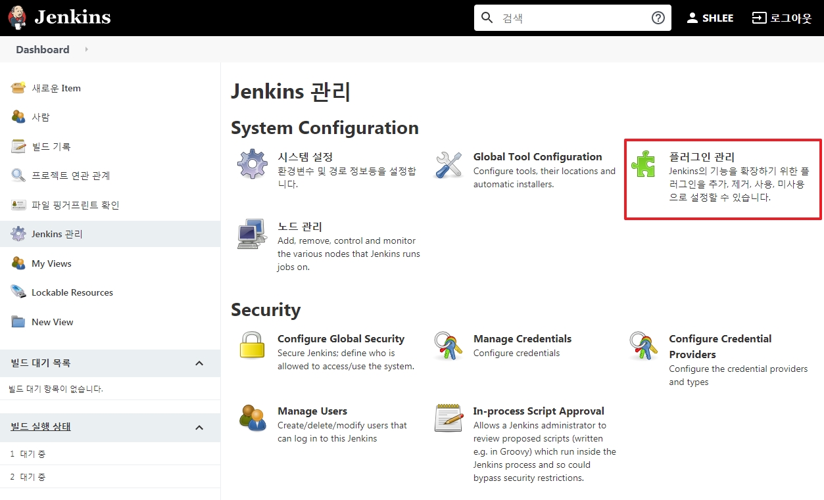Expand the Dashboard breadcrumb arrow
The image size is (824, 500).
pos(86,50)
